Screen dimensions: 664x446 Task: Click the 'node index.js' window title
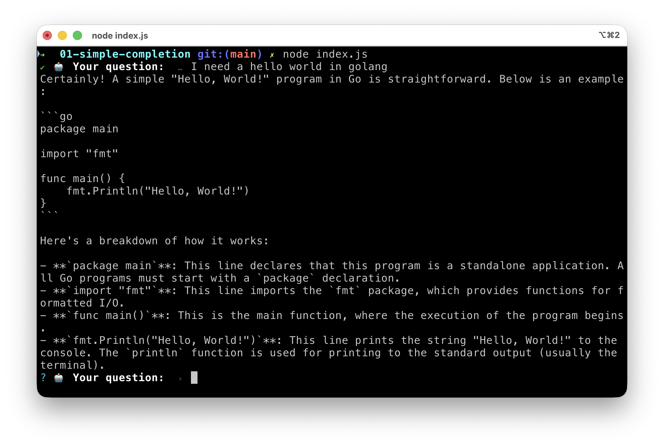(x=120, y=36)
